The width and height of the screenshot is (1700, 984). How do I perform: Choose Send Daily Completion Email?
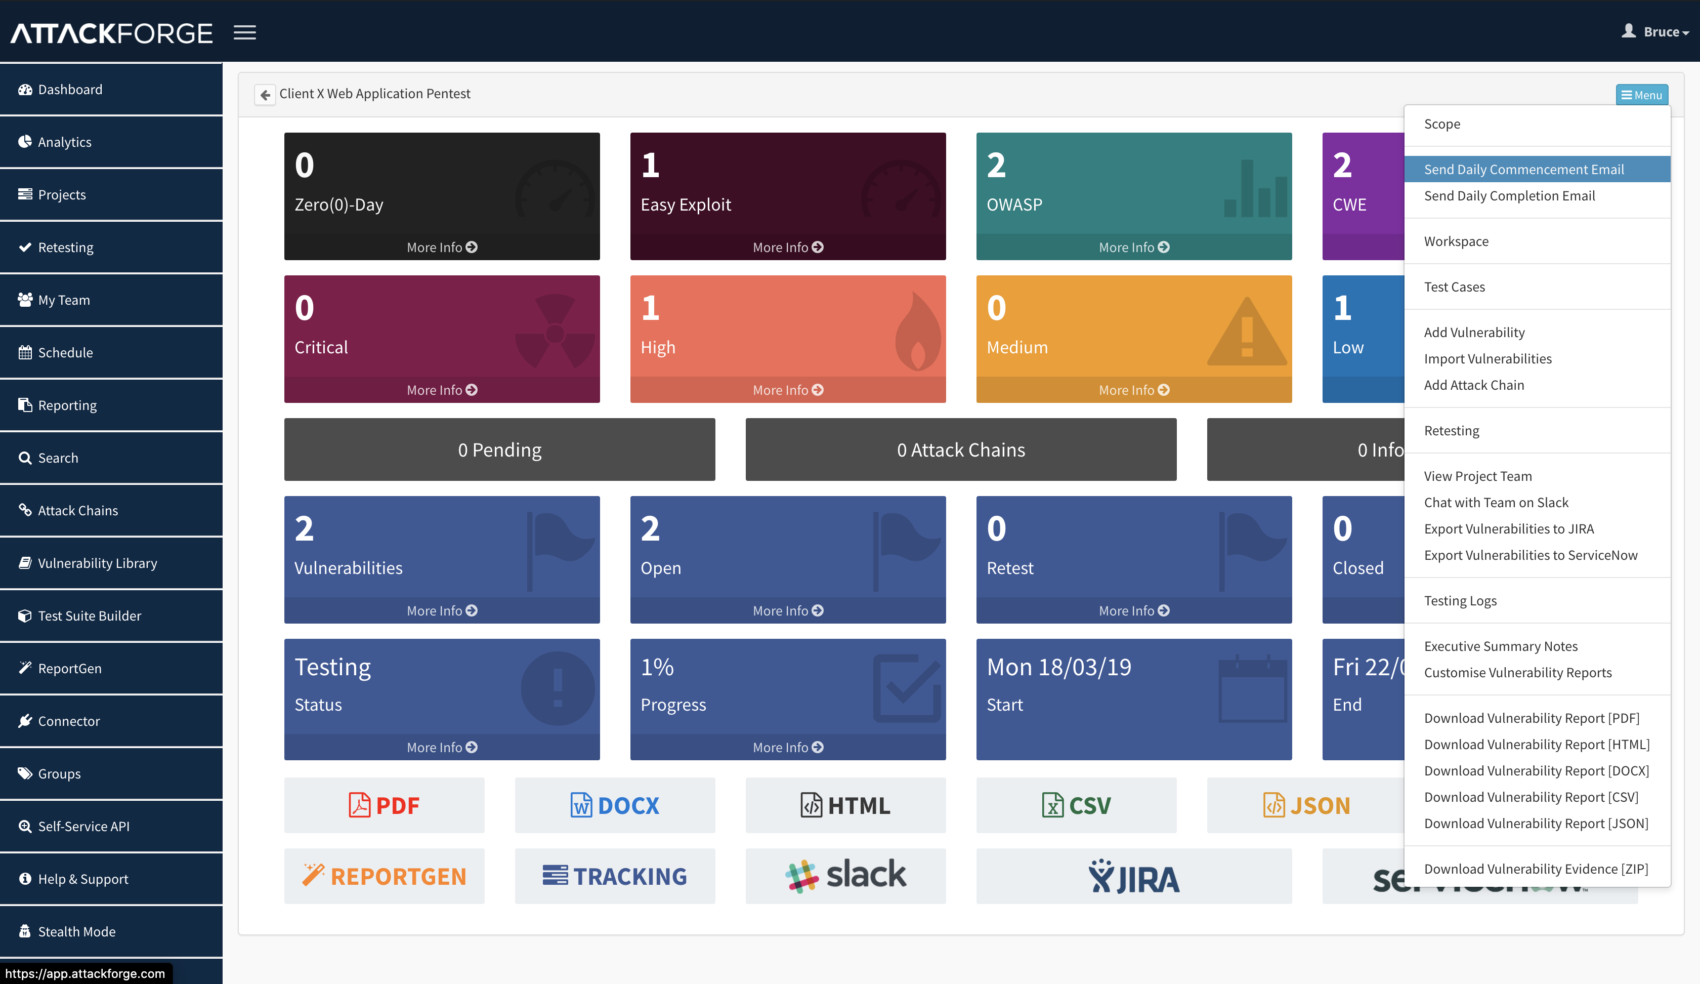point(1537,195)
